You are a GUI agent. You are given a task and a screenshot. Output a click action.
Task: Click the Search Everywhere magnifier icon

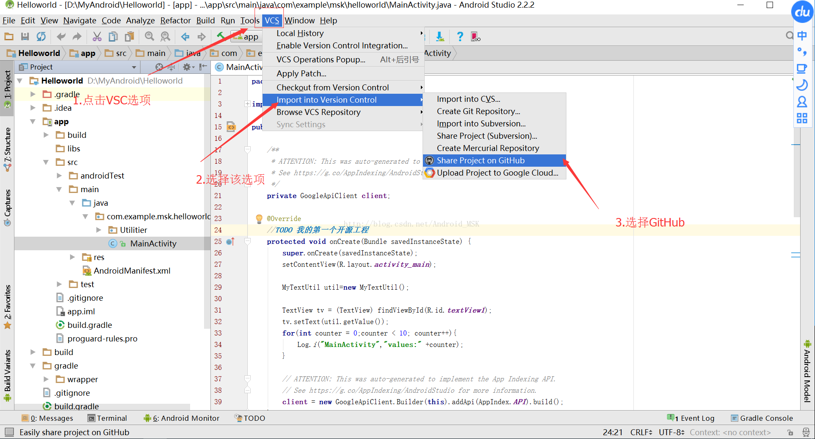[789, 36]
